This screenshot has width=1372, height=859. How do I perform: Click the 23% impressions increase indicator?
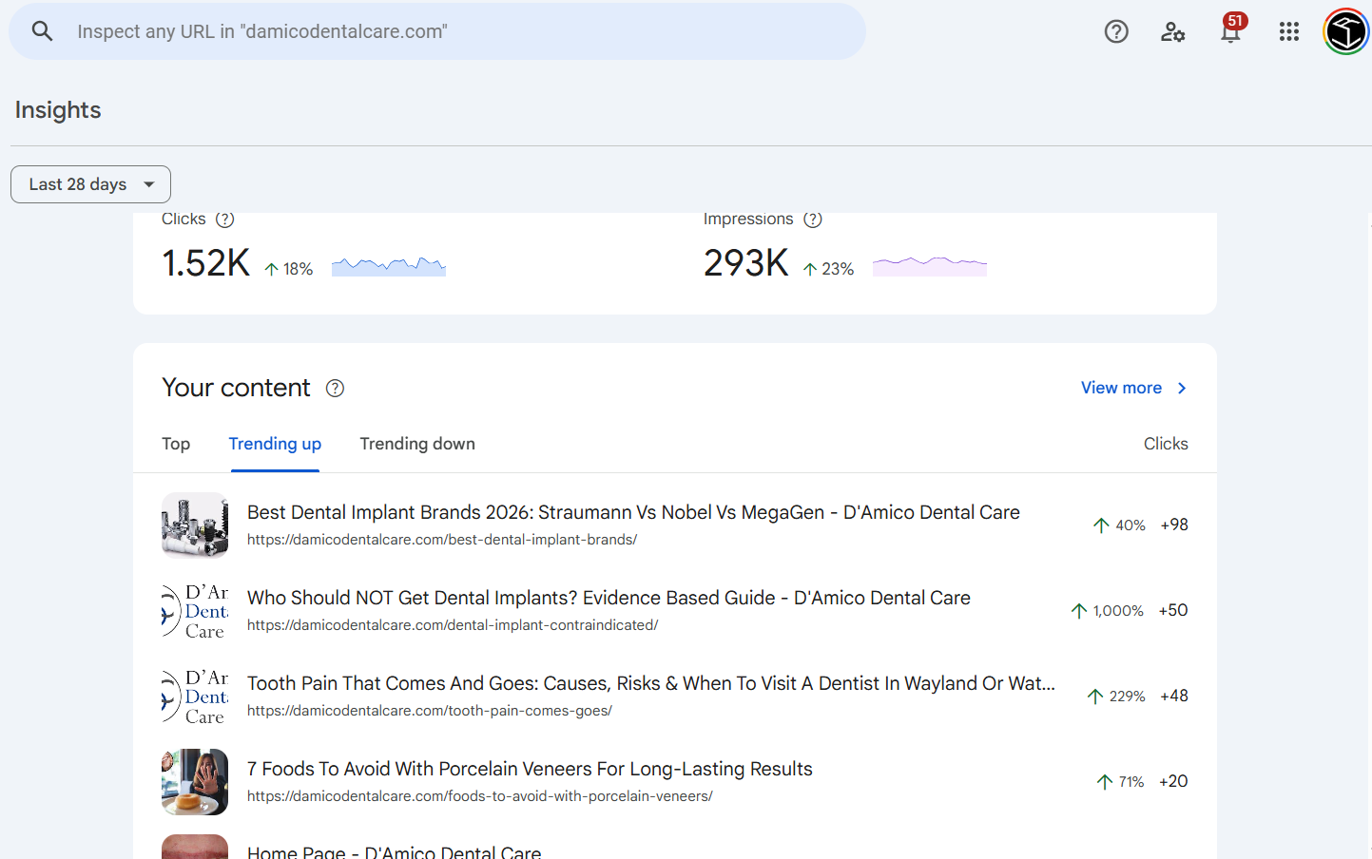coord(828,269)
